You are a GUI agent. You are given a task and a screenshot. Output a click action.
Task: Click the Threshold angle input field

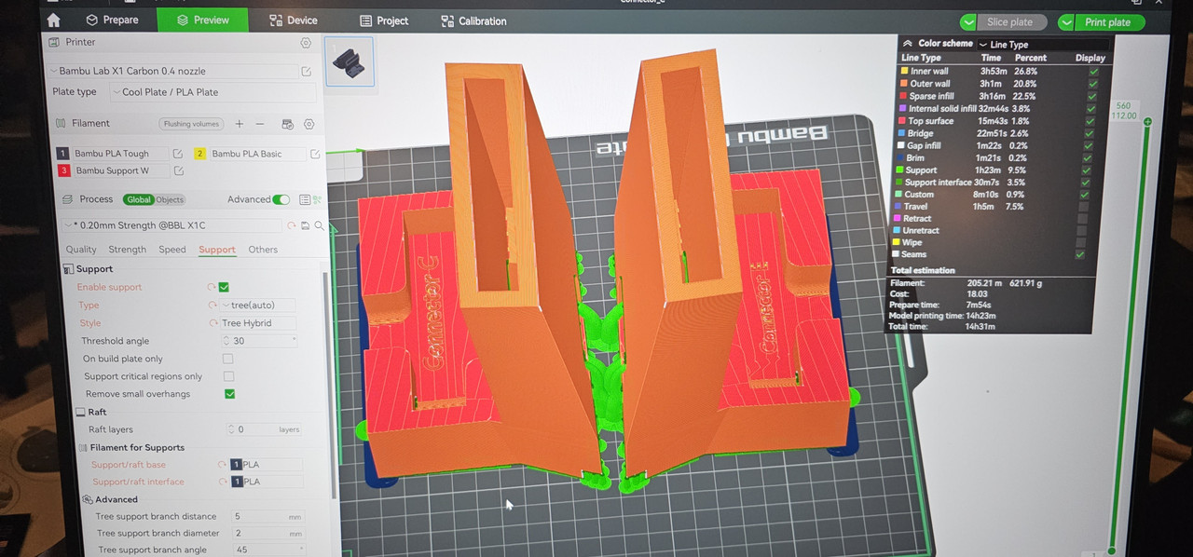coord(259,341)
